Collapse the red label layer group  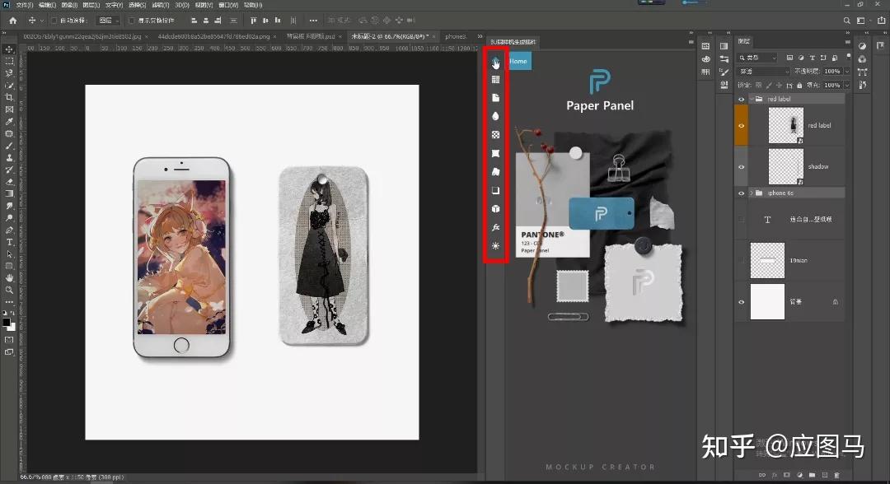(x=751, y=100)
